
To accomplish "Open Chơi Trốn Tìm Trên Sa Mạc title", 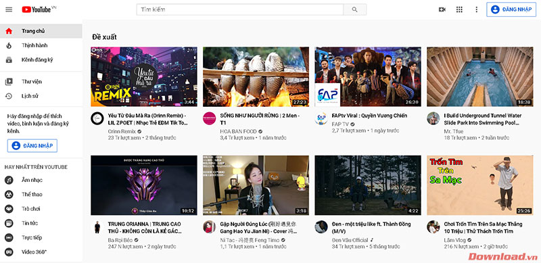I will point(483,227).
